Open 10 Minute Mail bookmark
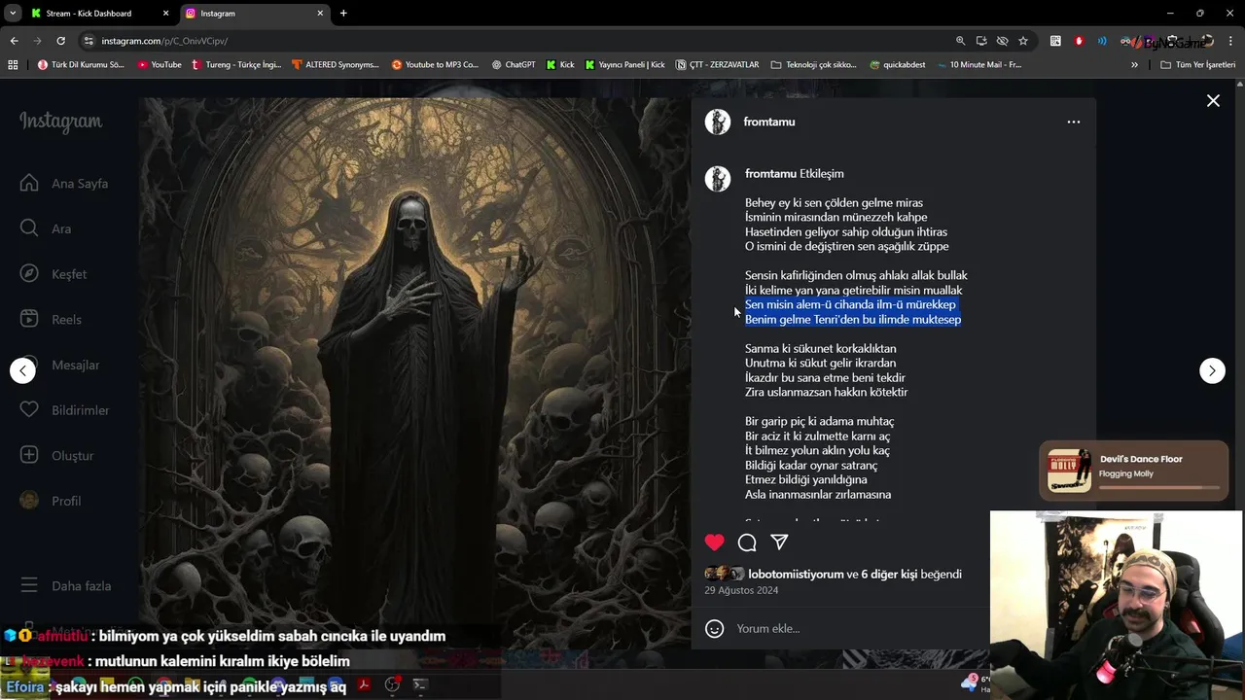 coord(979,65)
